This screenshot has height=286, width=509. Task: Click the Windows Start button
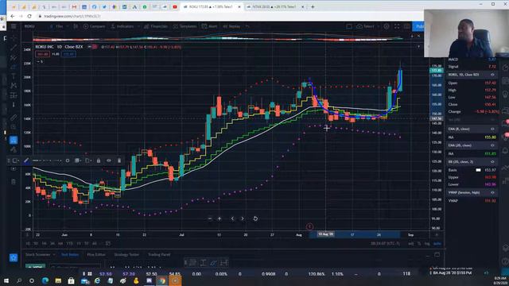pos(6,280)
